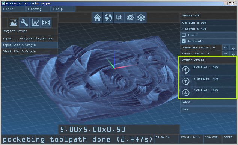
Task: Open the Config menu
Action: (x=38, y=9)
